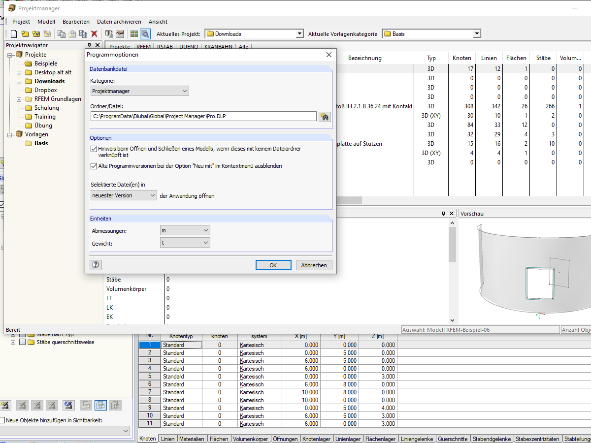This screenshot has width=591, height=443.
Task: Close the Projektnavigator panel
Action: [x=97, y=45]
